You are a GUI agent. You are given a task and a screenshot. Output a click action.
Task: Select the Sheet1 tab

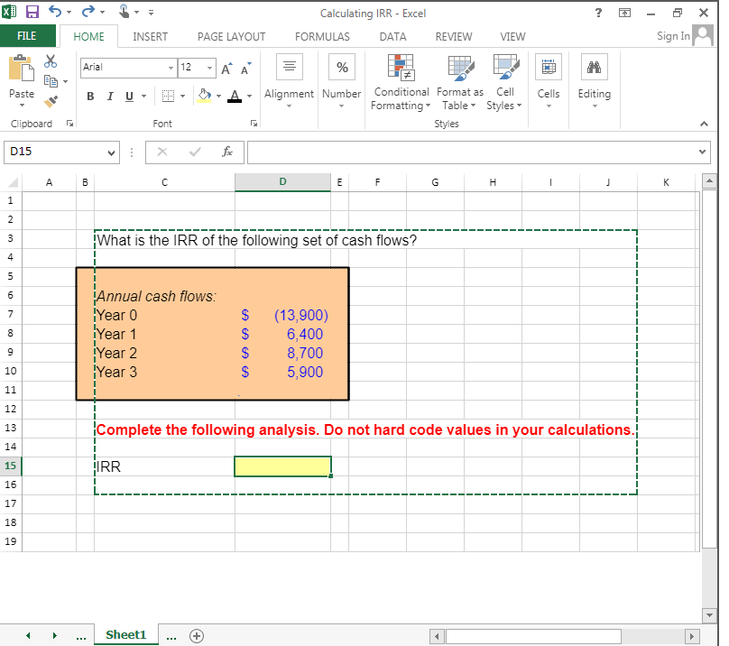click(x=125, y=634)
